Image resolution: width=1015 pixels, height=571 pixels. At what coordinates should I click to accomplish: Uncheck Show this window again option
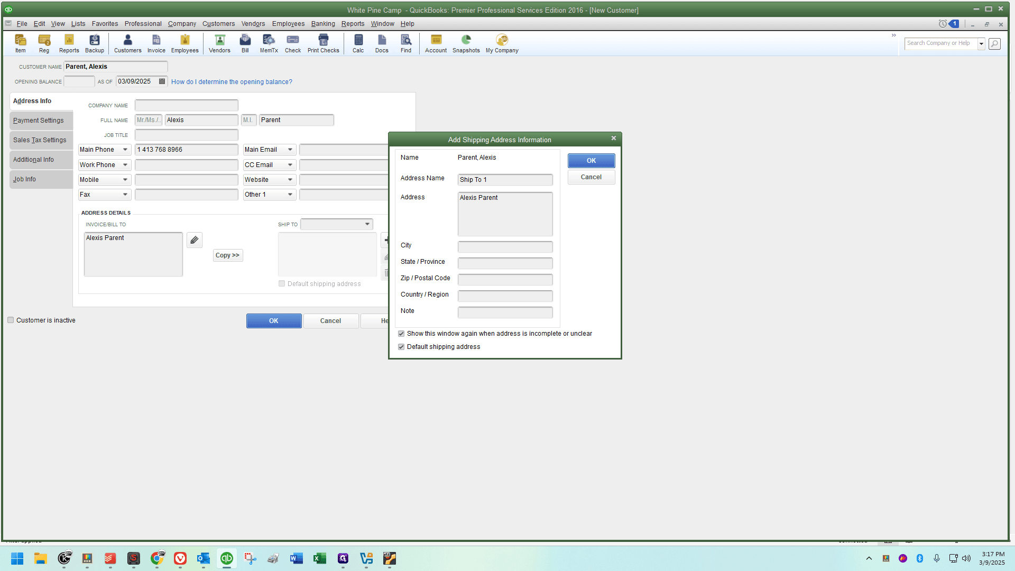[x=401, y=334]
